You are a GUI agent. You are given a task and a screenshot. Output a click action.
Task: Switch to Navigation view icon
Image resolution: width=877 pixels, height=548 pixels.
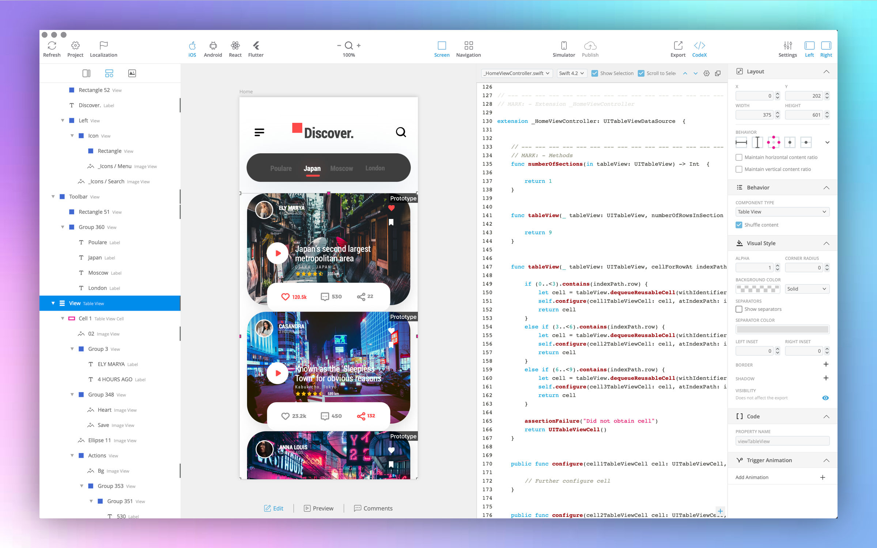468,46
